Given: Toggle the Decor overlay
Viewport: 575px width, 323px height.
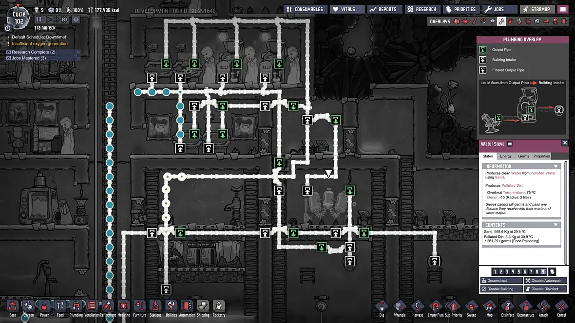Looking at the screenshot, I should tap(519, 21).
